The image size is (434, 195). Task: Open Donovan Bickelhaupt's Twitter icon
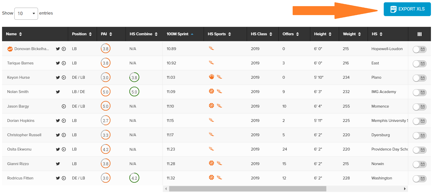(x=58, y=49)
